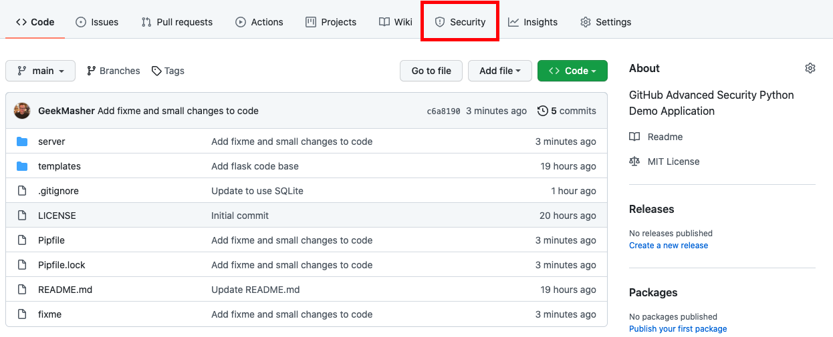Open the Security tab
This screenshot has height=337, width=833.
pos(460,22)
